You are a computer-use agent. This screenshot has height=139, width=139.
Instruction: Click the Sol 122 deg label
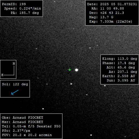[x=15, y=84]
